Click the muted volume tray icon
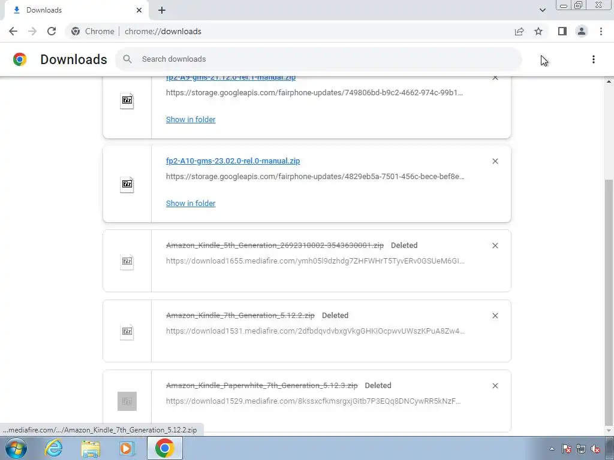 (595, 449)
